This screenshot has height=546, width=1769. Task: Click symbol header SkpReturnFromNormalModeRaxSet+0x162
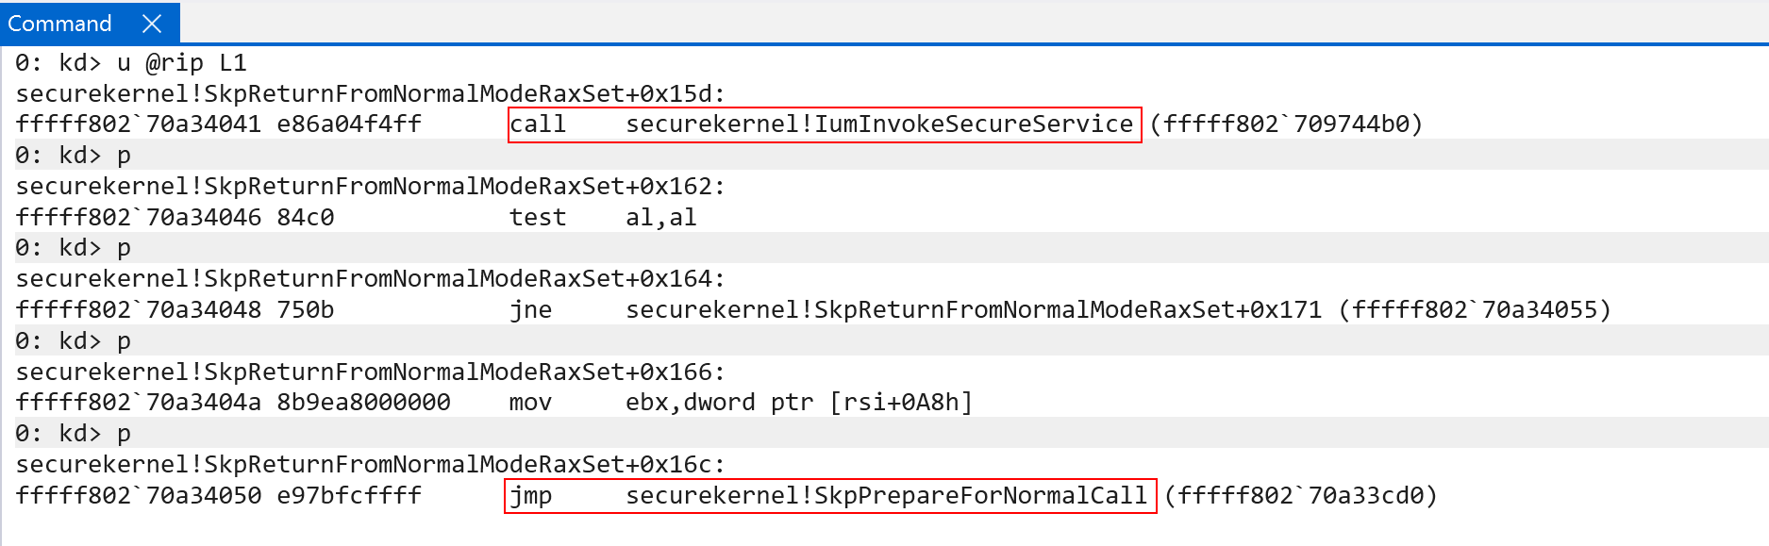(x=370, y=187)
